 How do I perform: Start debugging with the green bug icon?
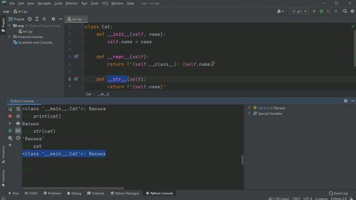point(322,11)
